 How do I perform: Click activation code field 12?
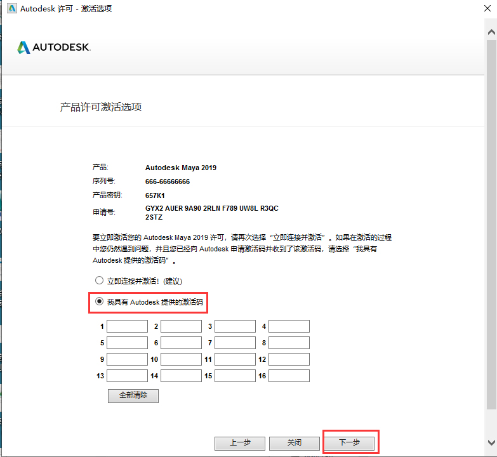(289, 359)
